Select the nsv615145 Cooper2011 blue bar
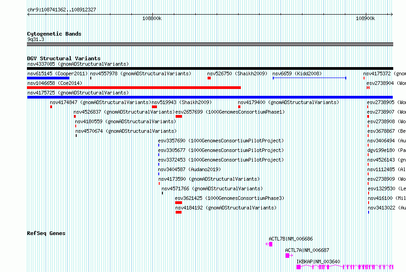This screenshot has width=406, height=272. pyautogui.click(x=48, y=78)
